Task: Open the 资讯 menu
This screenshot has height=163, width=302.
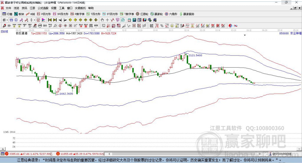Action: click(x=24, y=8)
